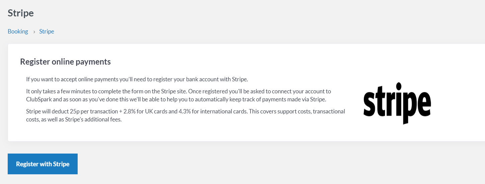This screenshot has width=485, height=184.
Task: Click the Stripe page title heading
Action: click(x=21, y=13)
